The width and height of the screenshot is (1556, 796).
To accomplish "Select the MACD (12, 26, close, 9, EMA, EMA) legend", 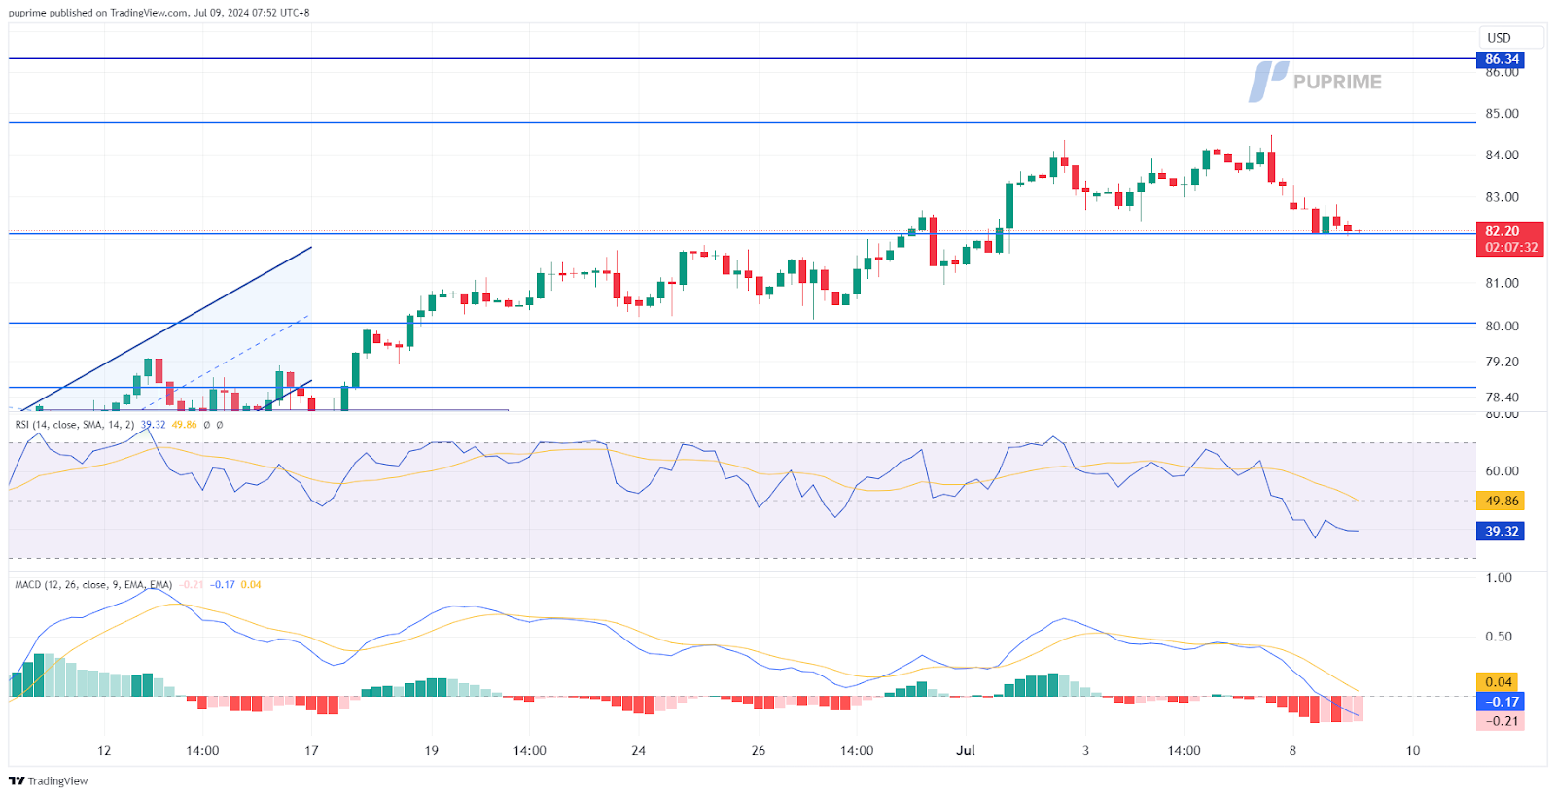I will 93,585.
